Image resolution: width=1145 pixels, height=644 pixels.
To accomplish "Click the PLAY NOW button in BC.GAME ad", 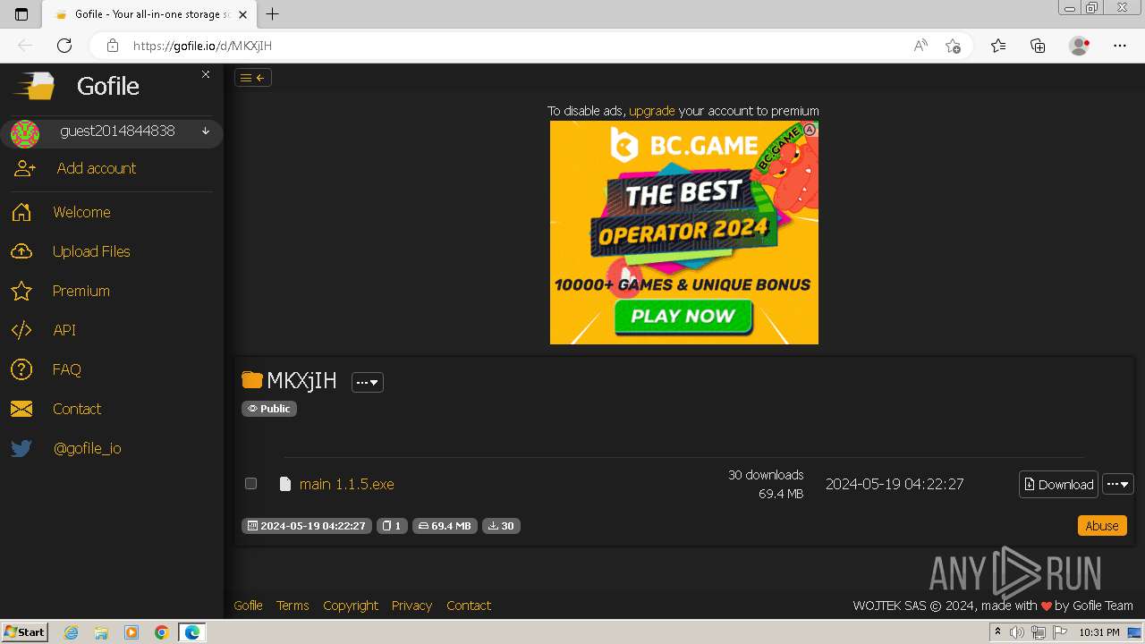I will [683, 317].
